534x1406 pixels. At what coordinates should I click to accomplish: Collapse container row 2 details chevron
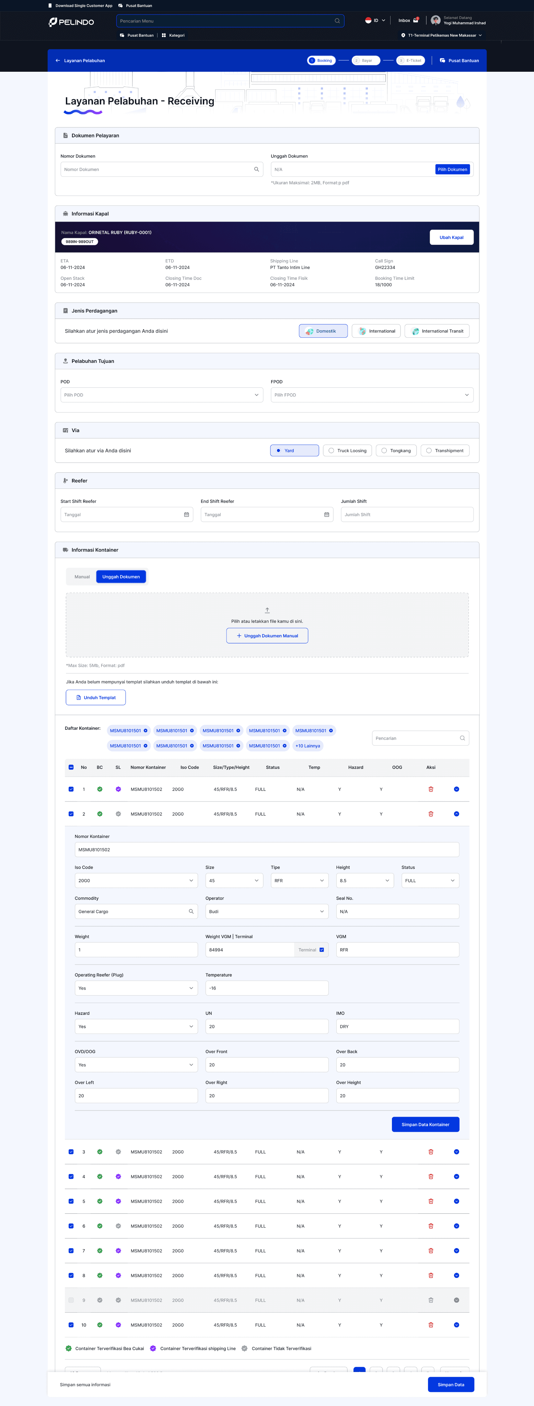pos(456,814)
